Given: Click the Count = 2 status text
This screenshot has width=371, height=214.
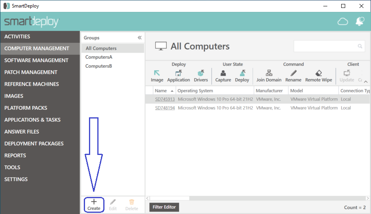Looking at the screenshot, I should click(355, 207).
